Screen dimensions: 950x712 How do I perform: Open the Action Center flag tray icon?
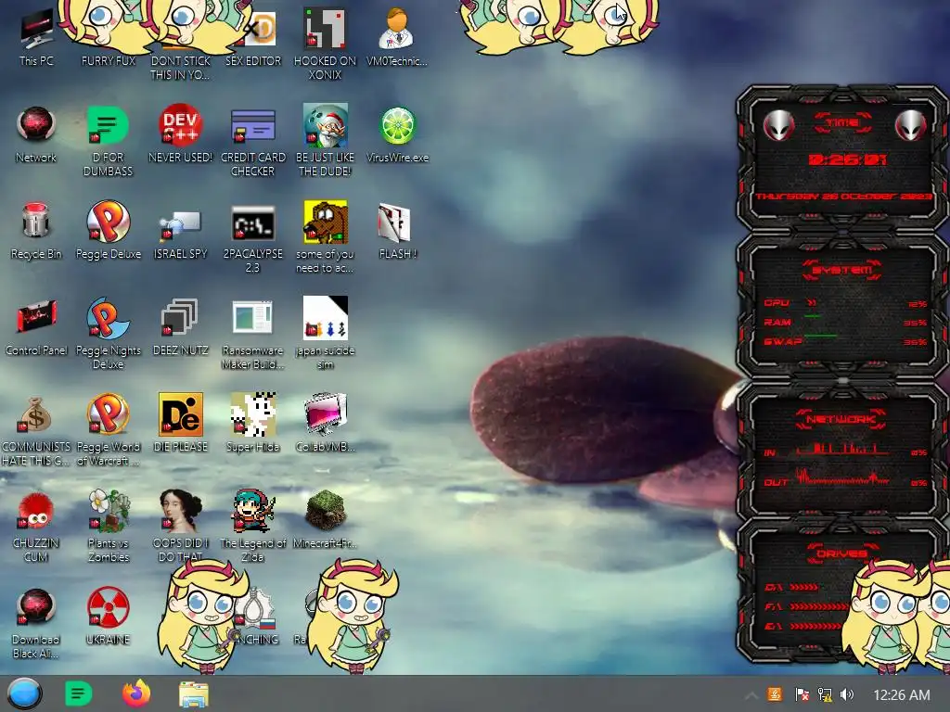(x=802, y=694)
